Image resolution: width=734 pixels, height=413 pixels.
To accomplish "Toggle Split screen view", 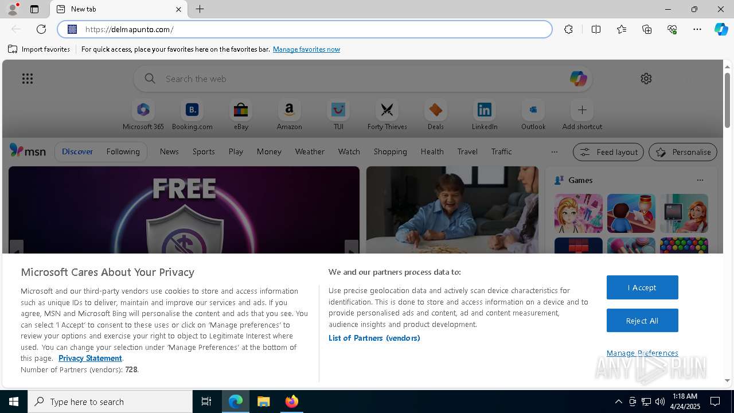I will 596,29.
